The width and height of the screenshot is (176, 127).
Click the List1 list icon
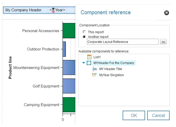click(89, 57)
